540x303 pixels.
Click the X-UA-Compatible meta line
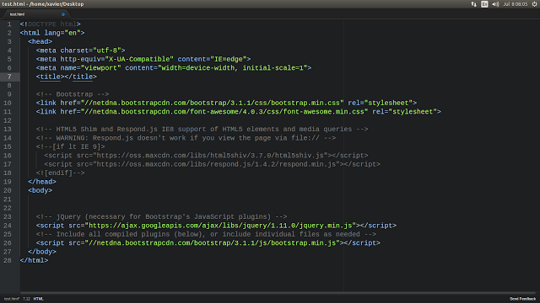point(143,59)
